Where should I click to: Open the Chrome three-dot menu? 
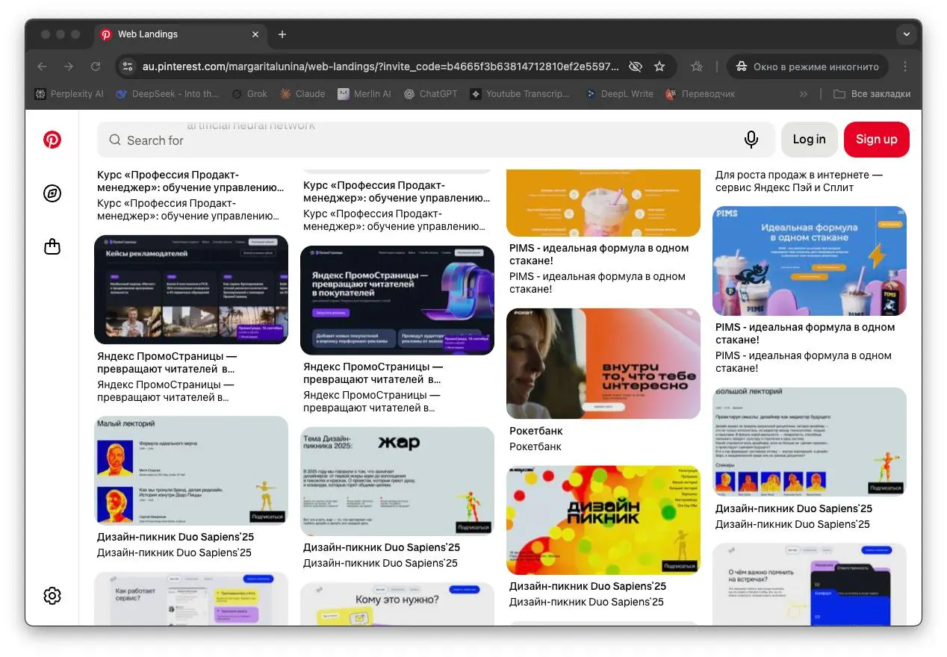[x=905, y=66]
